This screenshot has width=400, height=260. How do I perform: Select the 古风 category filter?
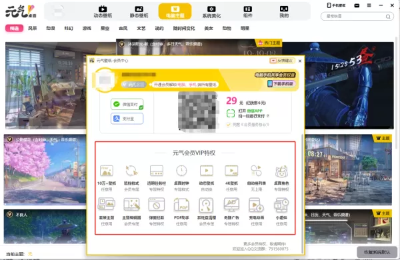[x=123, y=28]
